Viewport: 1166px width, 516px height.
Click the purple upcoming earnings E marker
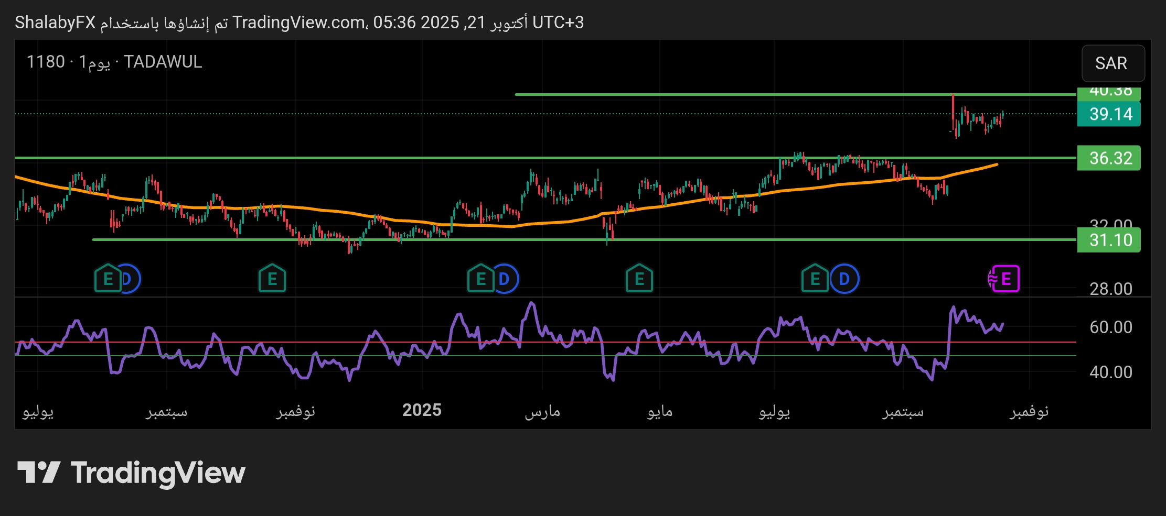point(1005,279)
